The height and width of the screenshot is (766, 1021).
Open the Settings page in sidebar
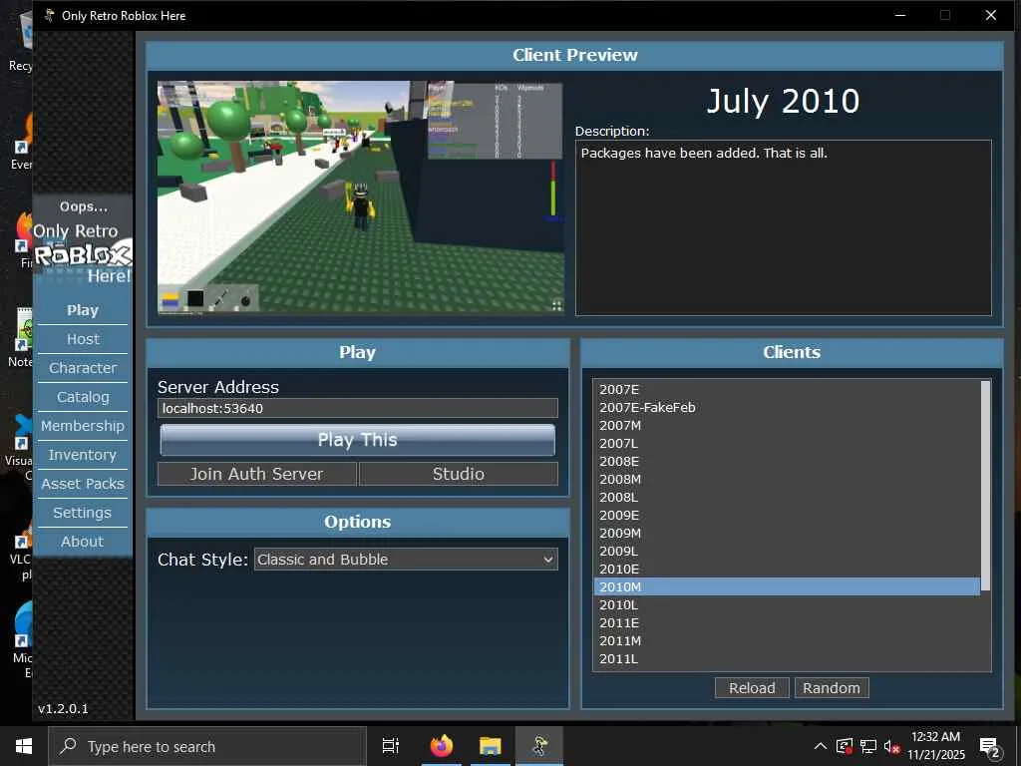point(83,513)
